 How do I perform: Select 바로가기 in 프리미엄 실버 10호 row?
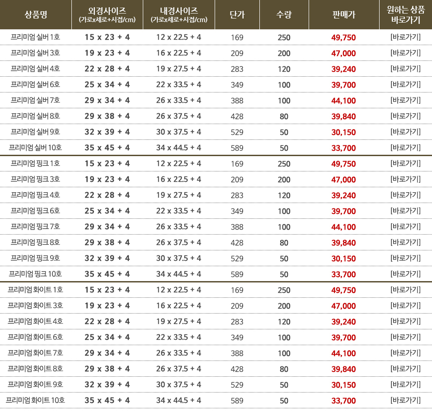405,148
